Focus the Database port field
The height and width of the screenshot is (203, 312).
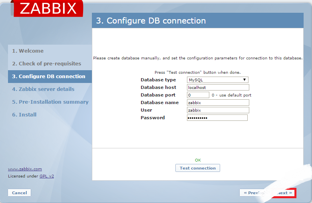[198, 95]
